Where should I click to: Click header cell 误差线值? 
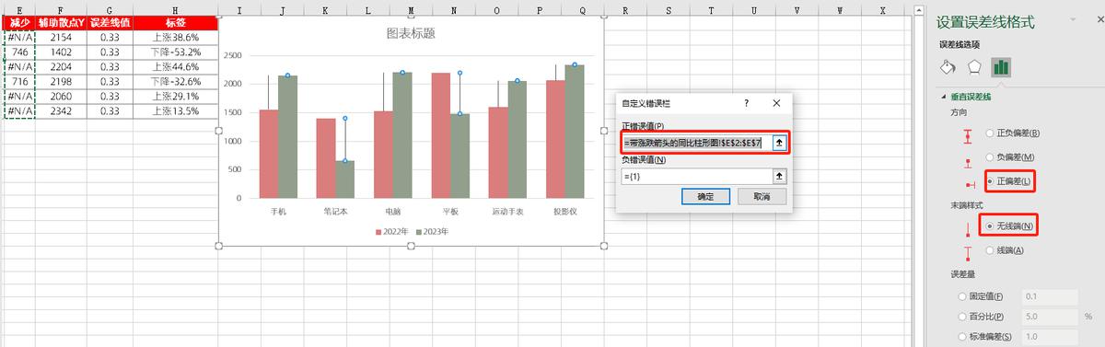pos(110,23)
